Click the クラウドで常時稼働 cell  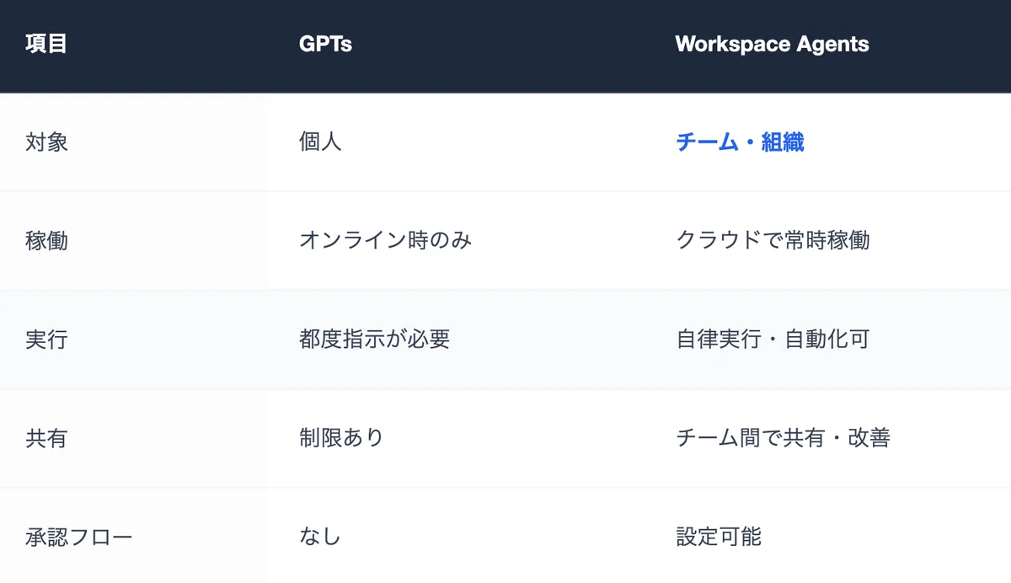pos(773,241)
